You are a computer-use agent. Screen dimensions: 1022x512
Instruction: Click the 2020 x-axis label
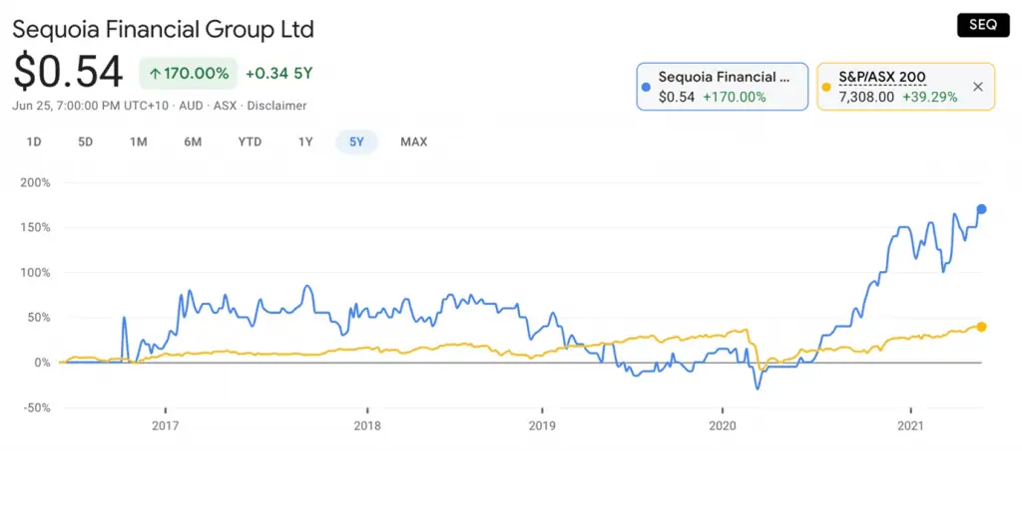tap(723, 425)
